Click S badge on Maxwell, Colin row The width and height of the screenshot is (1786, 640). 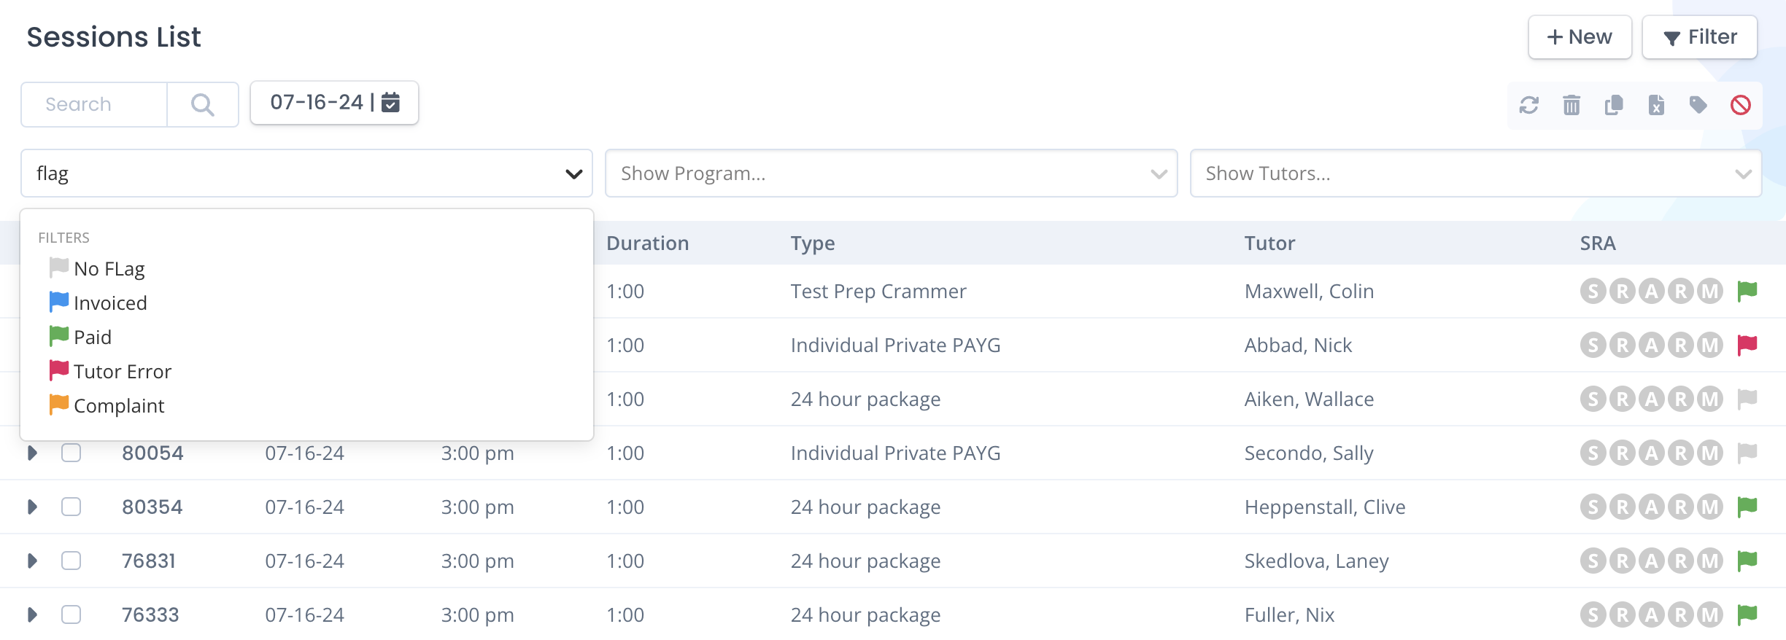(x=1593, y=292)
